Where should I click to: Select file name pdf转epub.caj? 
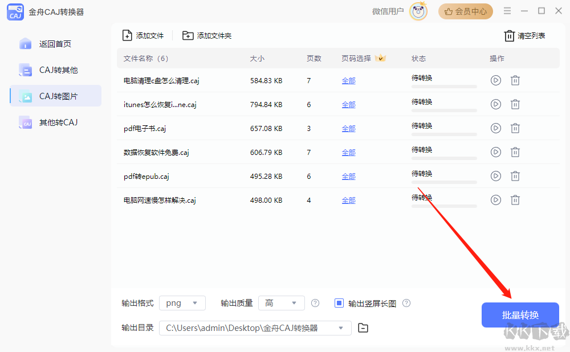tap(146, 177)
